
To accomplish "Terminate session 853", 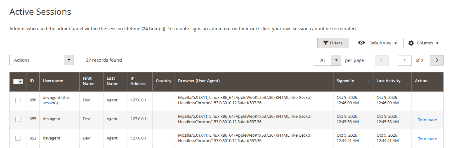I will click(x=428, y=139).
